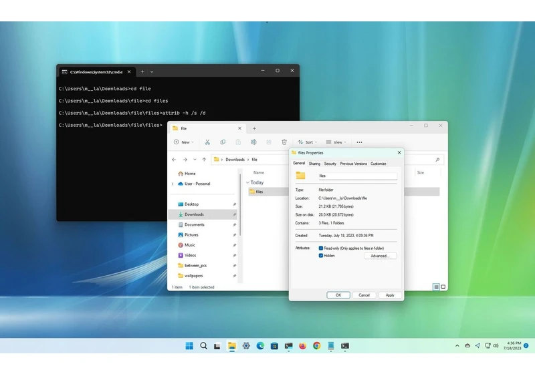
Task: Select Desktop in the navigation pane
Action: (x=203, y=204)
